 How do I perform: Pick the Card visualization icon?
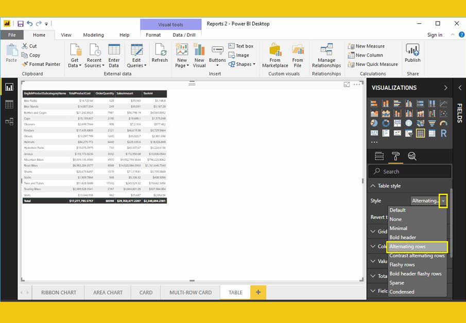(x=374, y=133)
